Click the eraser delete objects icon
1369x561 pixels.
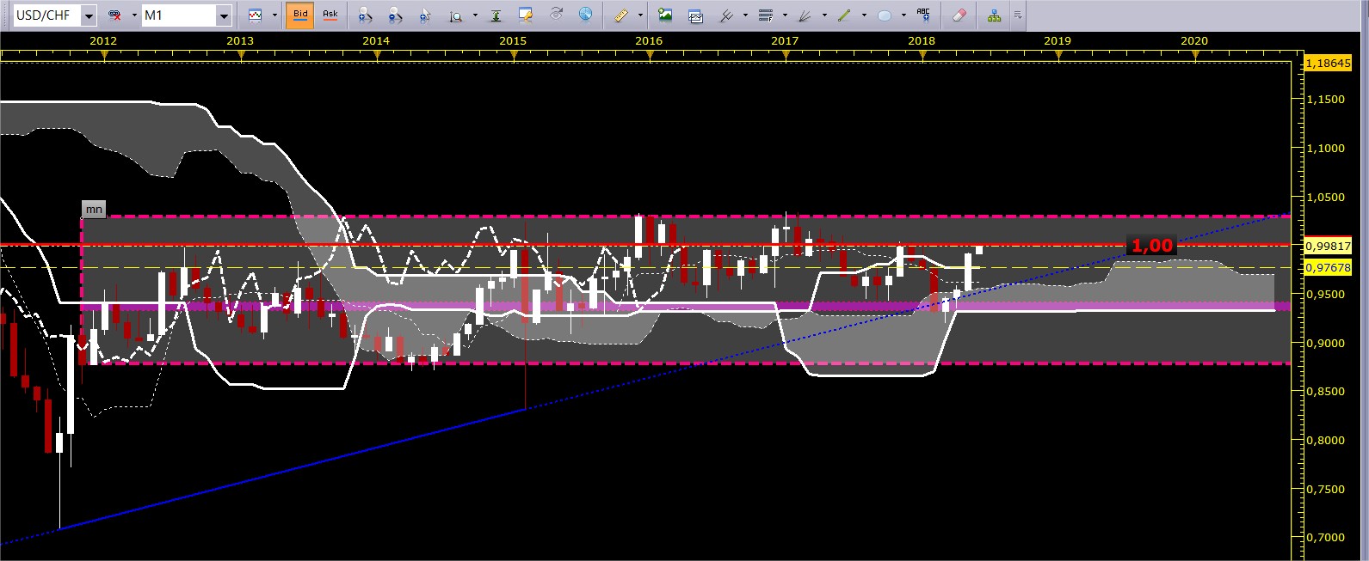[959, 15]
